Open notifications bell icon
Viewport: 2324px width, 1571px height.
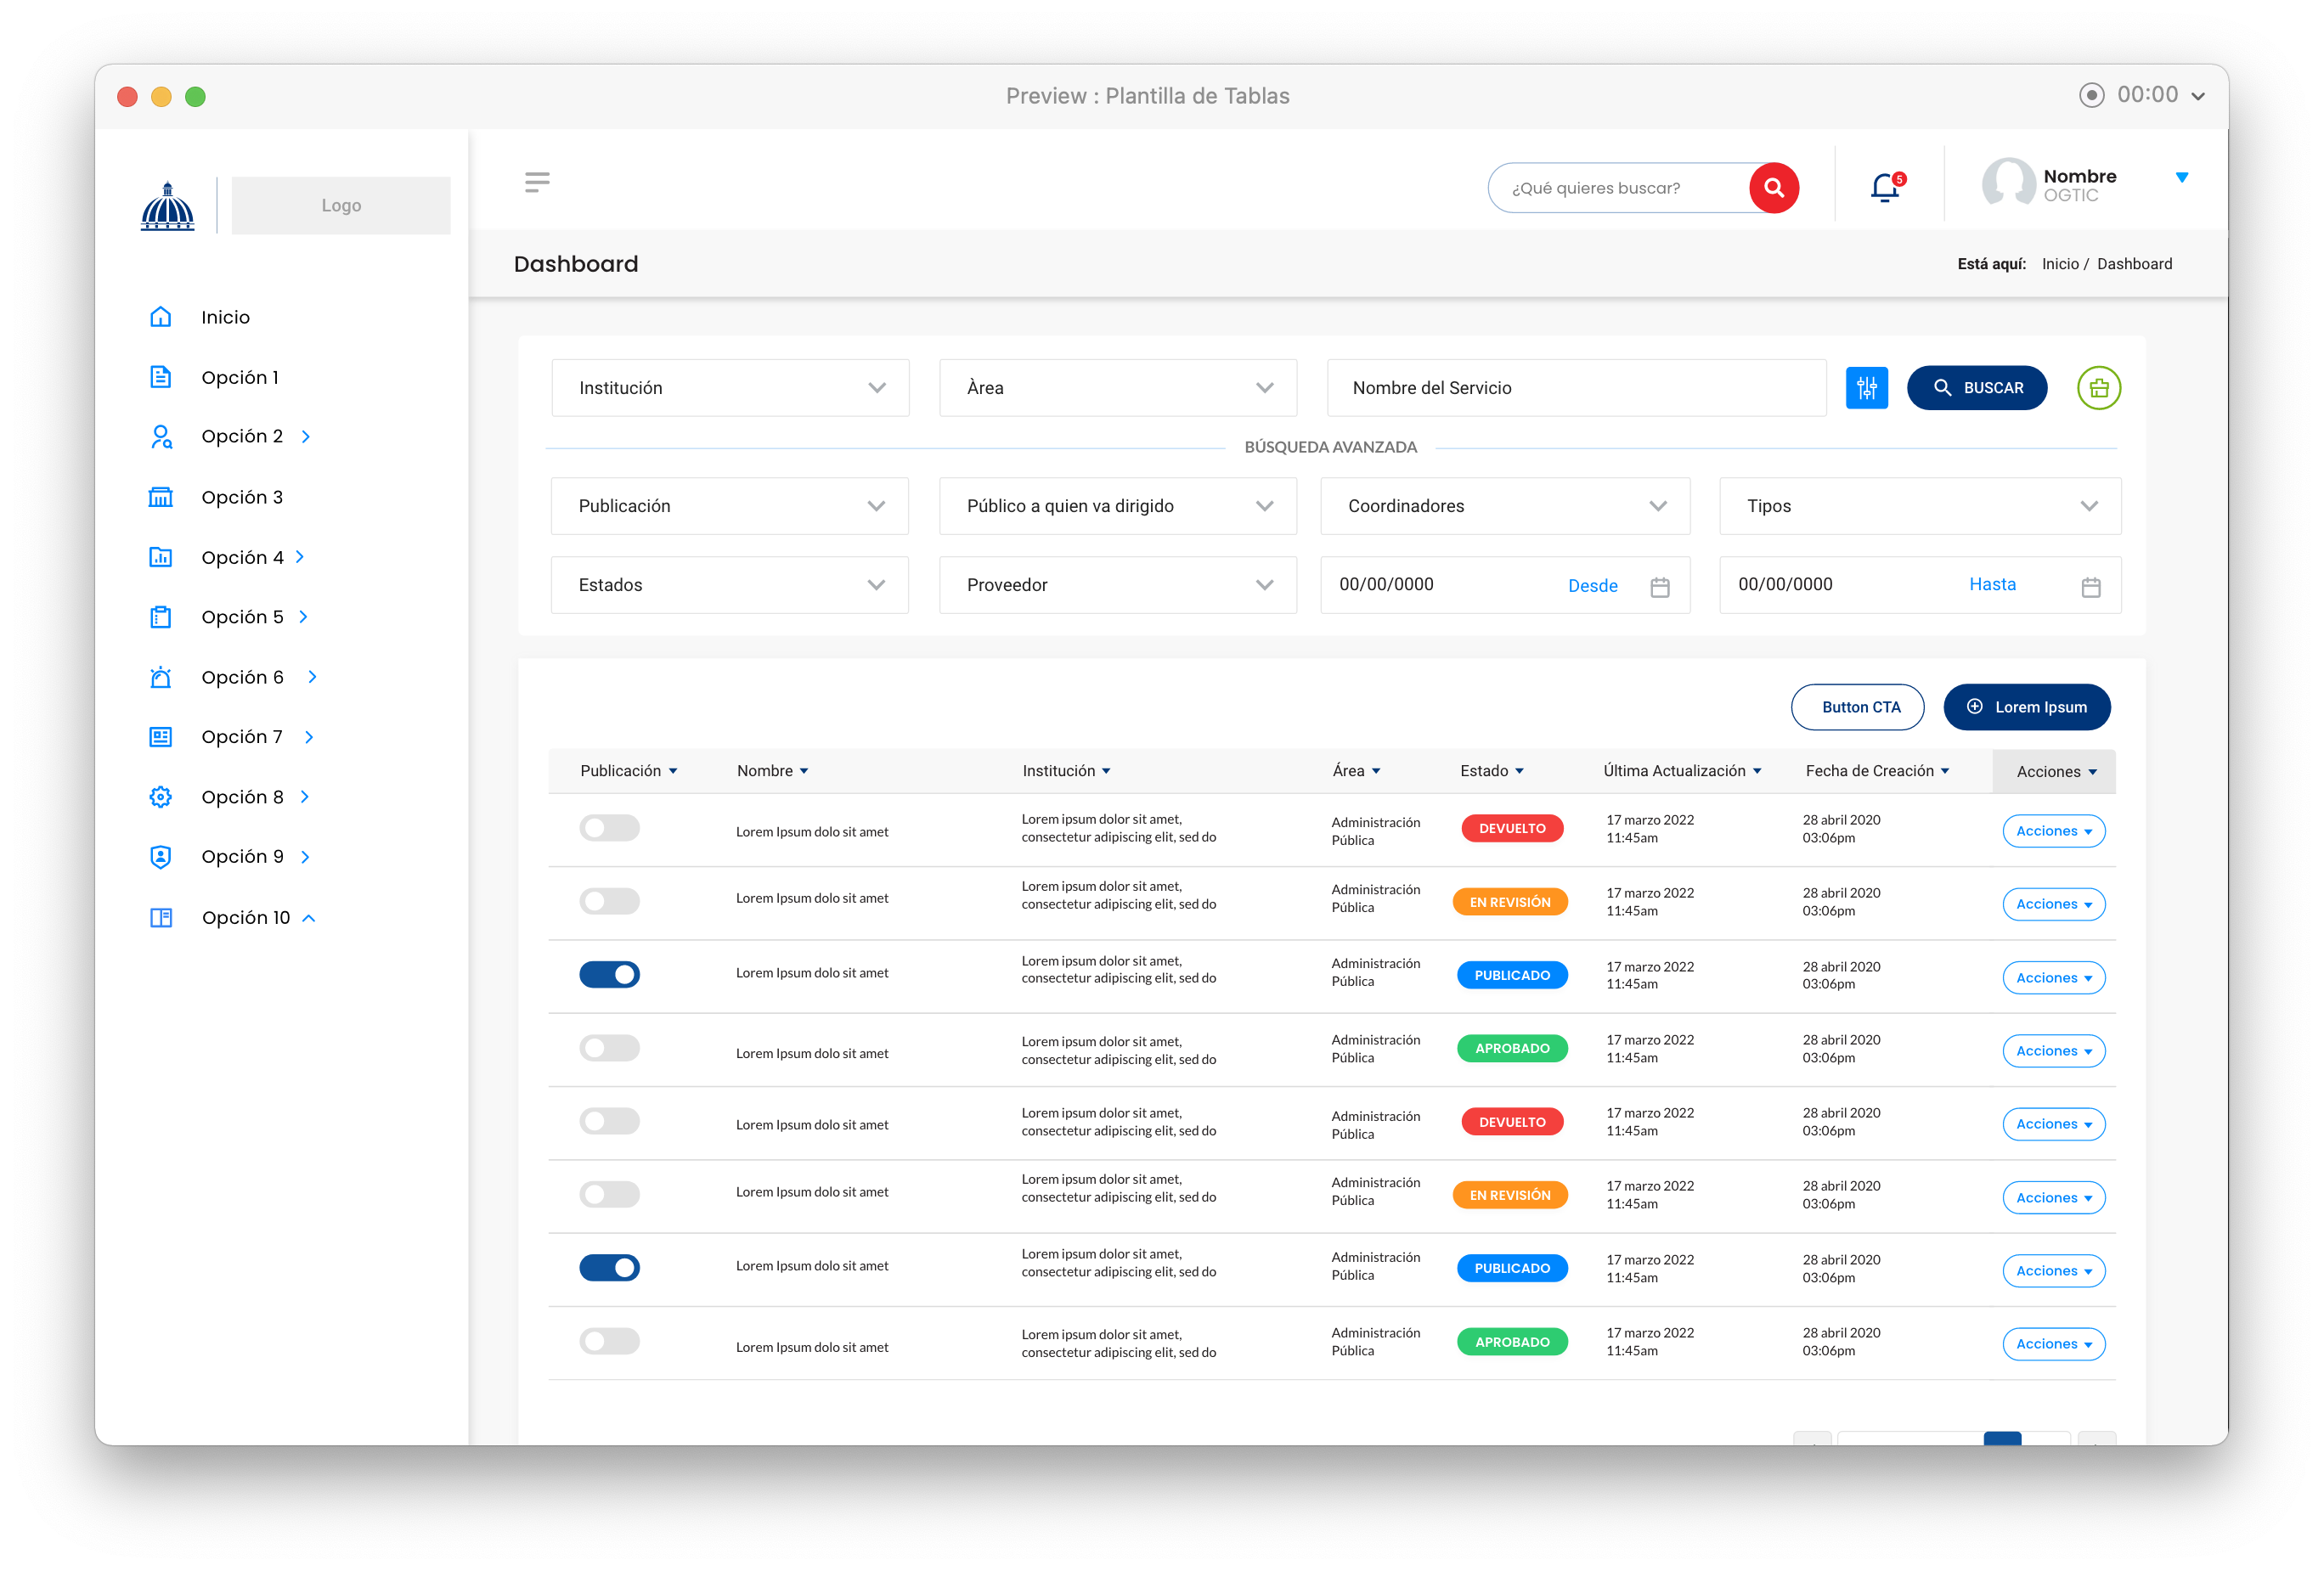point(1885,187)
